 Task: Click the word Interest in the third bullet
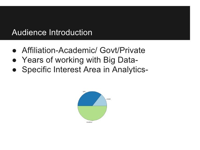tap(67, 70)
